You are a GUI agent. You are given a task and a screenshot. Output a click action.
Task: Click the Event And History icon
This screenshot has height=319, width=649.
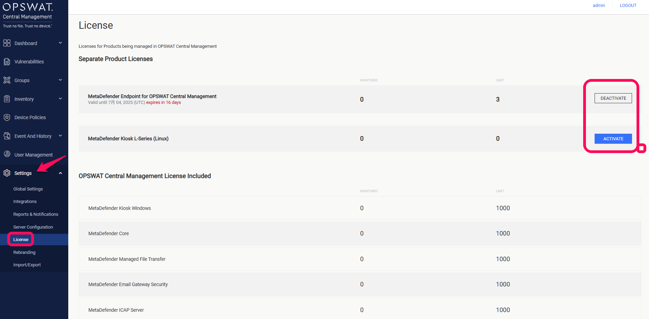(7, 136)
